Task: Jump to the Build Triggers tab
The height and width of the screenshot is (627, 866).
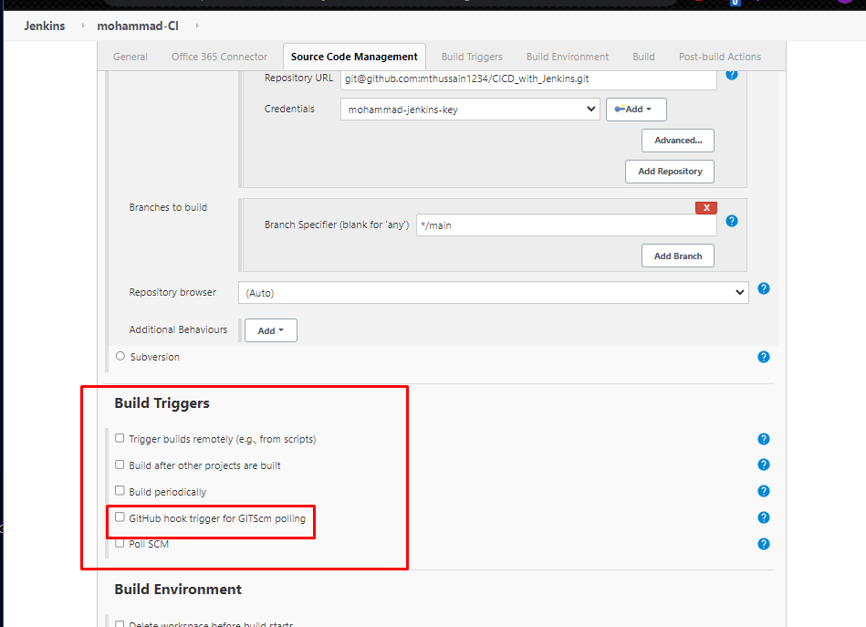Action: [x=472, y=57]
